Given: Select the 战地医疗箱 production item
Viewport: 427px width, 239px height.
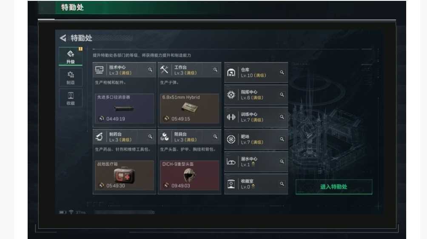Looking at the screenshot, I should (x=125, y=175).
